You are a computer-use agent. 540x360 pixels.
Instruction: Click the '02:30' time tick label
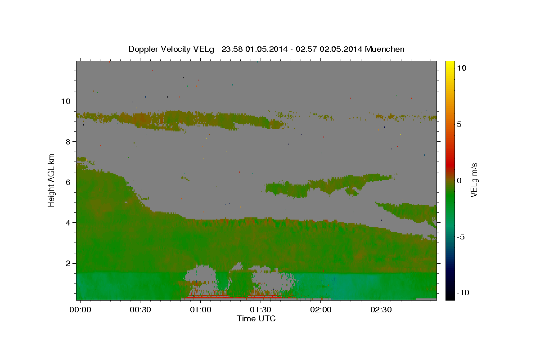381,310
